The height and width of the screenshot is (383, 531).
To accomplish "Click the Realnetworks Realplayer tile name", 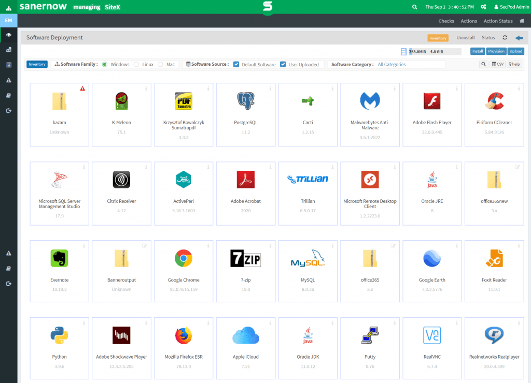I will (494, 357).
